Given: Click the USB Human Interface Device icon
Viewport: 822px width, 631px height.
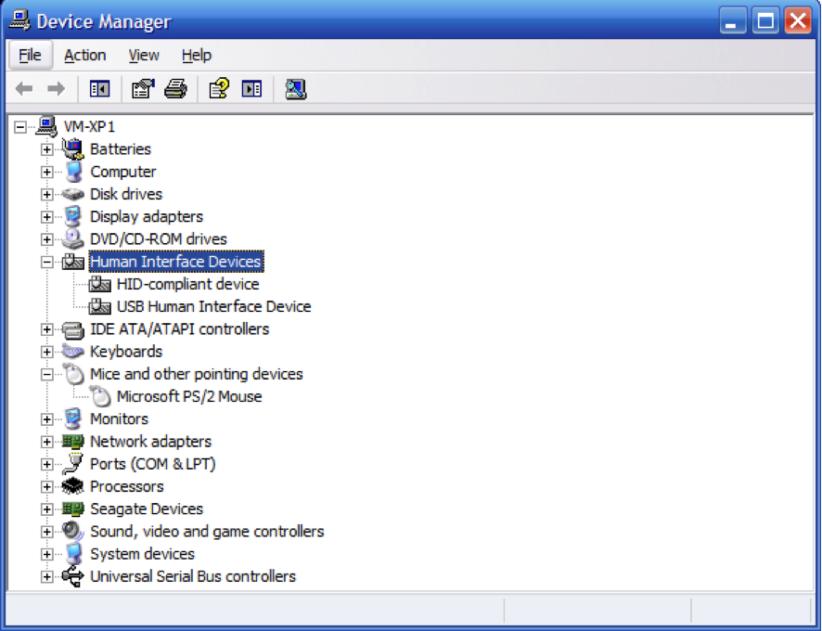Looking at the screenshot, I should coord(99,307).
